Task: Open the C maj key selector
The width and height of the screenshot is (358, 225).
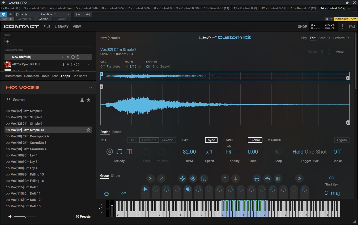Action: [332, 193]
